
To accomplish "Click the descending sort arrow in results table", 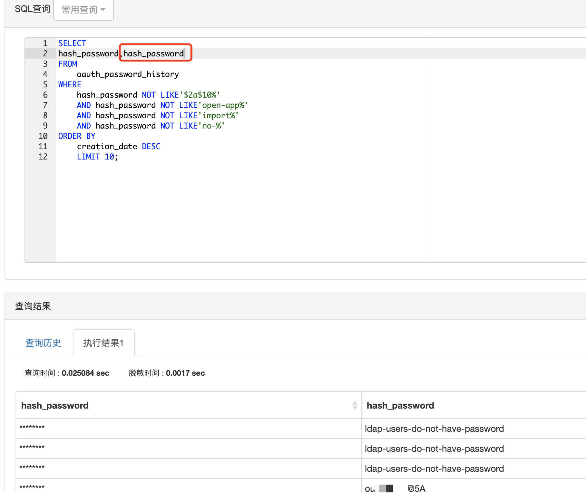I will tap(355, 407).
